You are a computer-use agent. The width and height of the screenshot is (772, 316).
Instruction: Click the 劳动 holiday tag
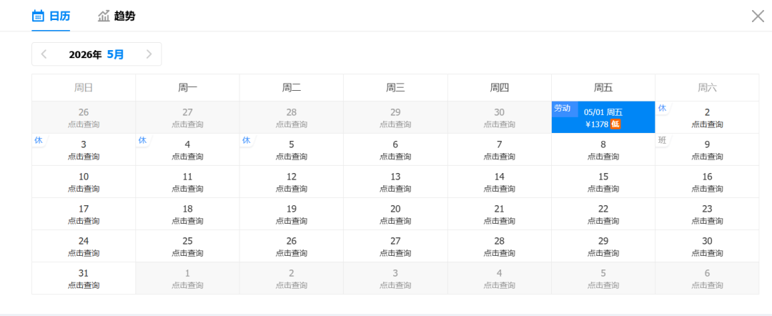563,108
